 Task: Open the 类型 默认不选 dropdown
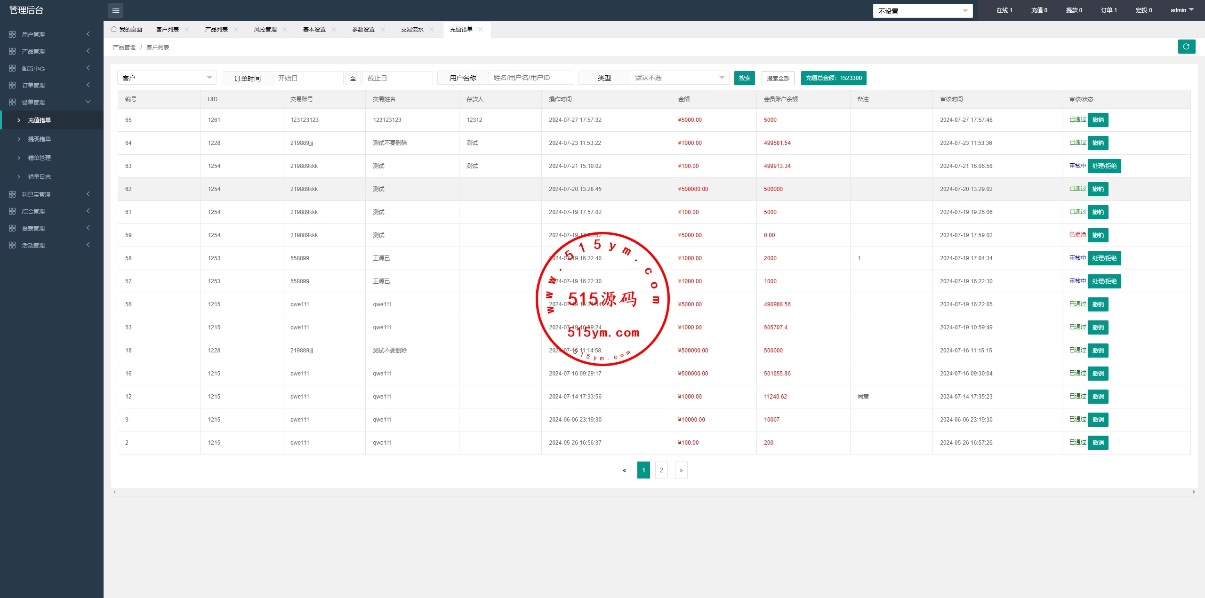pos(679,78)
